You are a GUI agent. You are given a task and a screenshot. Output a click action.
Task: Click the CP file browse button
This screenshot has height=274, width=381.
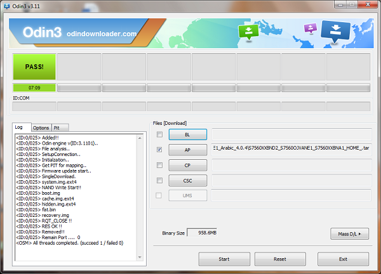[x=188, y=166]
